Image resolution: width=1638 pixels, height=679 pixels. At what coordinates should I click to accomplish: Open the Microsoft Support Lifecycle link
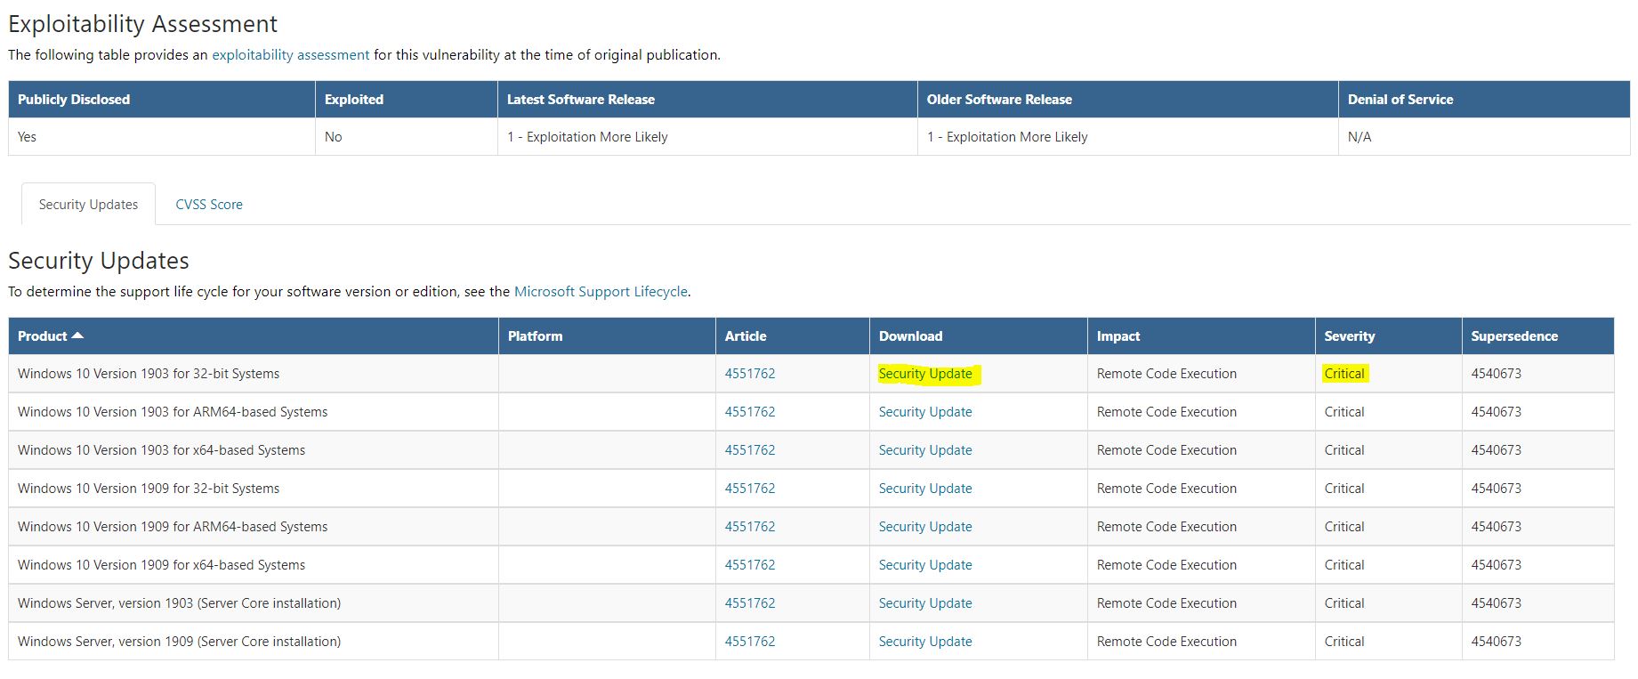(x=601, y=292)
